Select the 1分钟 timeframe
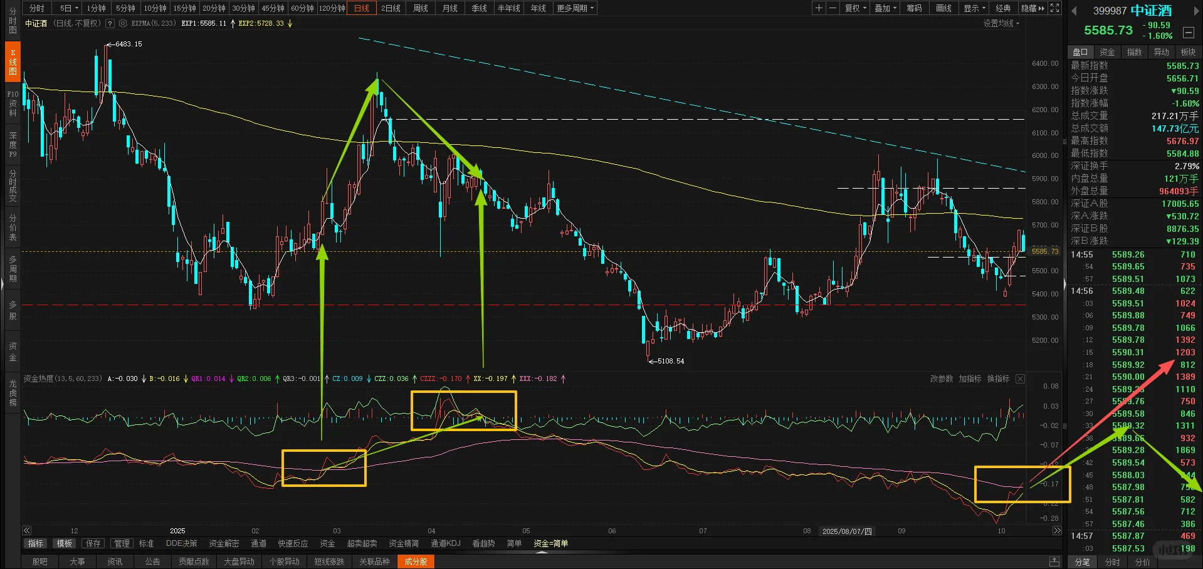The height and width of the screenshot is (569, 1203). click(96, 8)
